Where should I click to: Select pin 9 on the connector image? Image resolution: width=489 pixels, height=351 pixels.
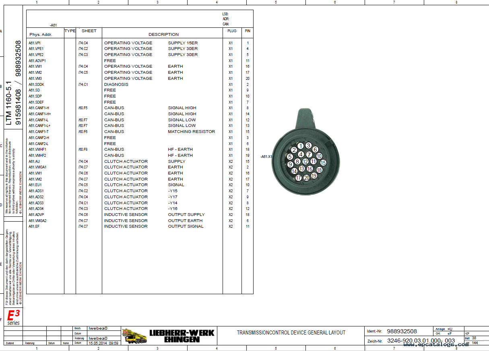point(290,164)
